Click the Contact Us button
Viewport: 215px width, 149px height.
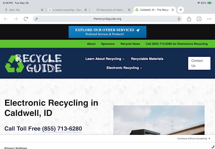pyautogui.click(x=199, y=63)
